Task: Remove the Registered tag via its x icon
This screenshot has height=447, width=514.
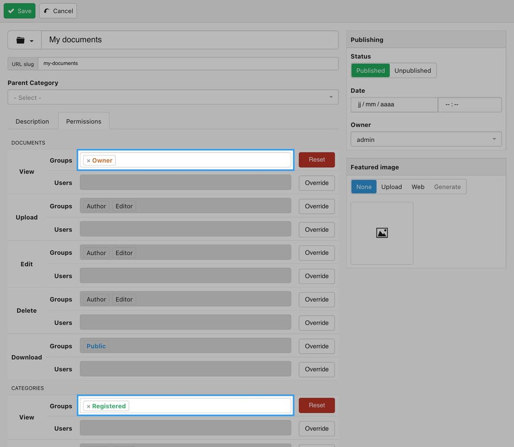Action: coord(89,406)
